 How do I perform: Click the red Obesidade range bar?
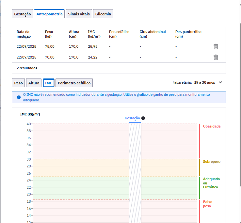[x=200, y=141]
